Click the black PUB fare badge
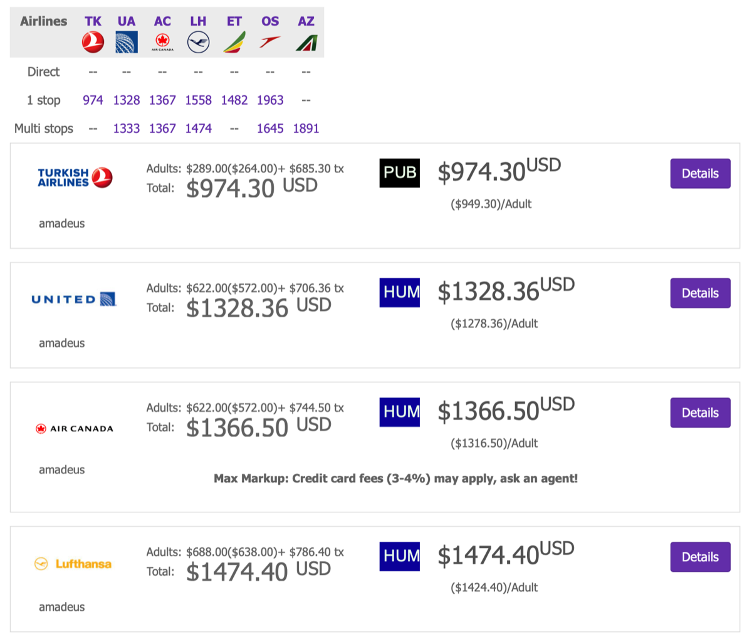 point(400,172)
